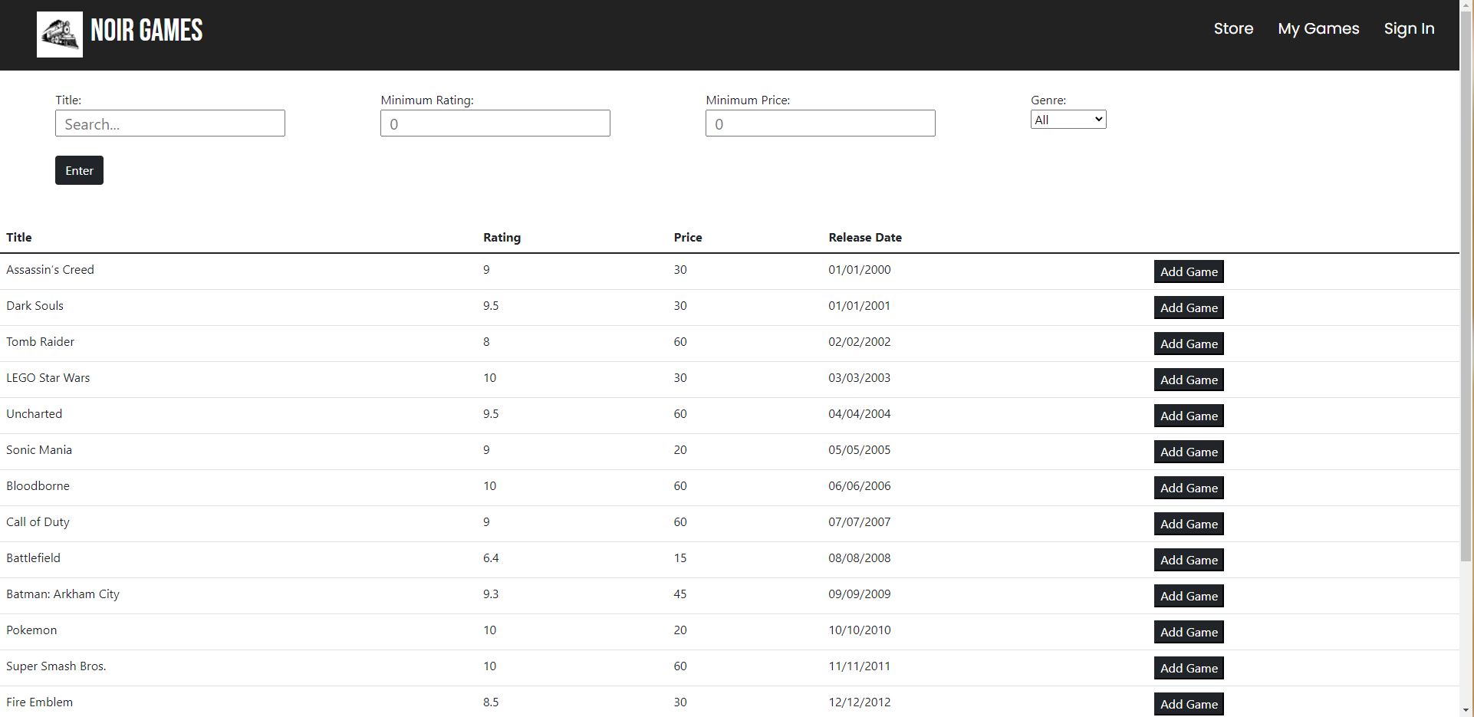Click Battlefield's 6.4 rating value

(x=491, y=558)
